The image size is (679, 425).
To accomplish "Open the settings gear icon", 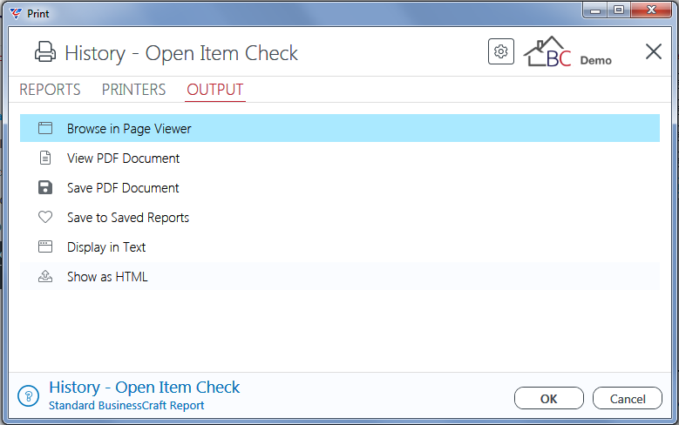I will click(x=500, y=51).
